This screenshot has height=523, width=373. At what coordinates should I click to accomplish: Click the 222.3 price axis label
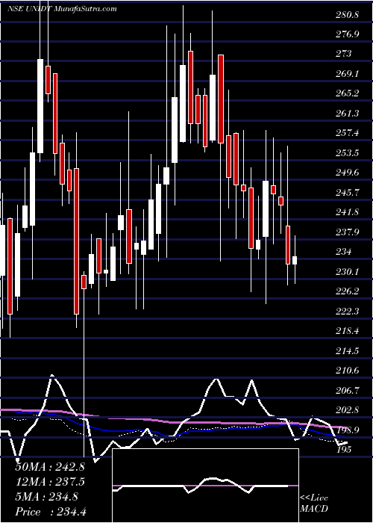click(347, 312)
